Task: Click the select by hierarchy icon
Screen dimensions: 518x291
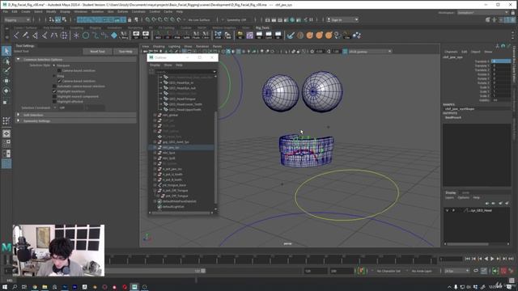Action: pyautogui.click(x=52, y=19)
